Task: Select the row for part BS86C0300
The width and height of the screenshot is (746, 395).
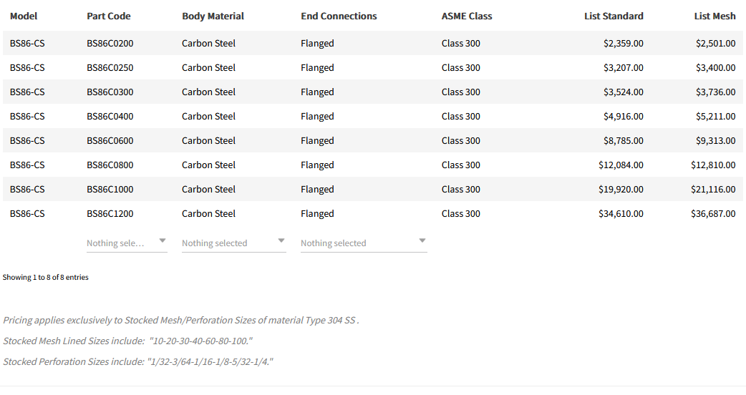Action: 110,92
